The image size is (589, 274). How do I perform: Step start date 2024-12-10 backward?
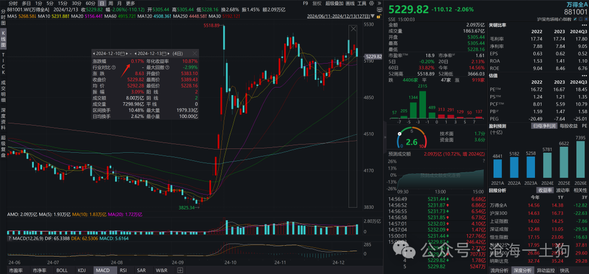[x=94, y=53]
